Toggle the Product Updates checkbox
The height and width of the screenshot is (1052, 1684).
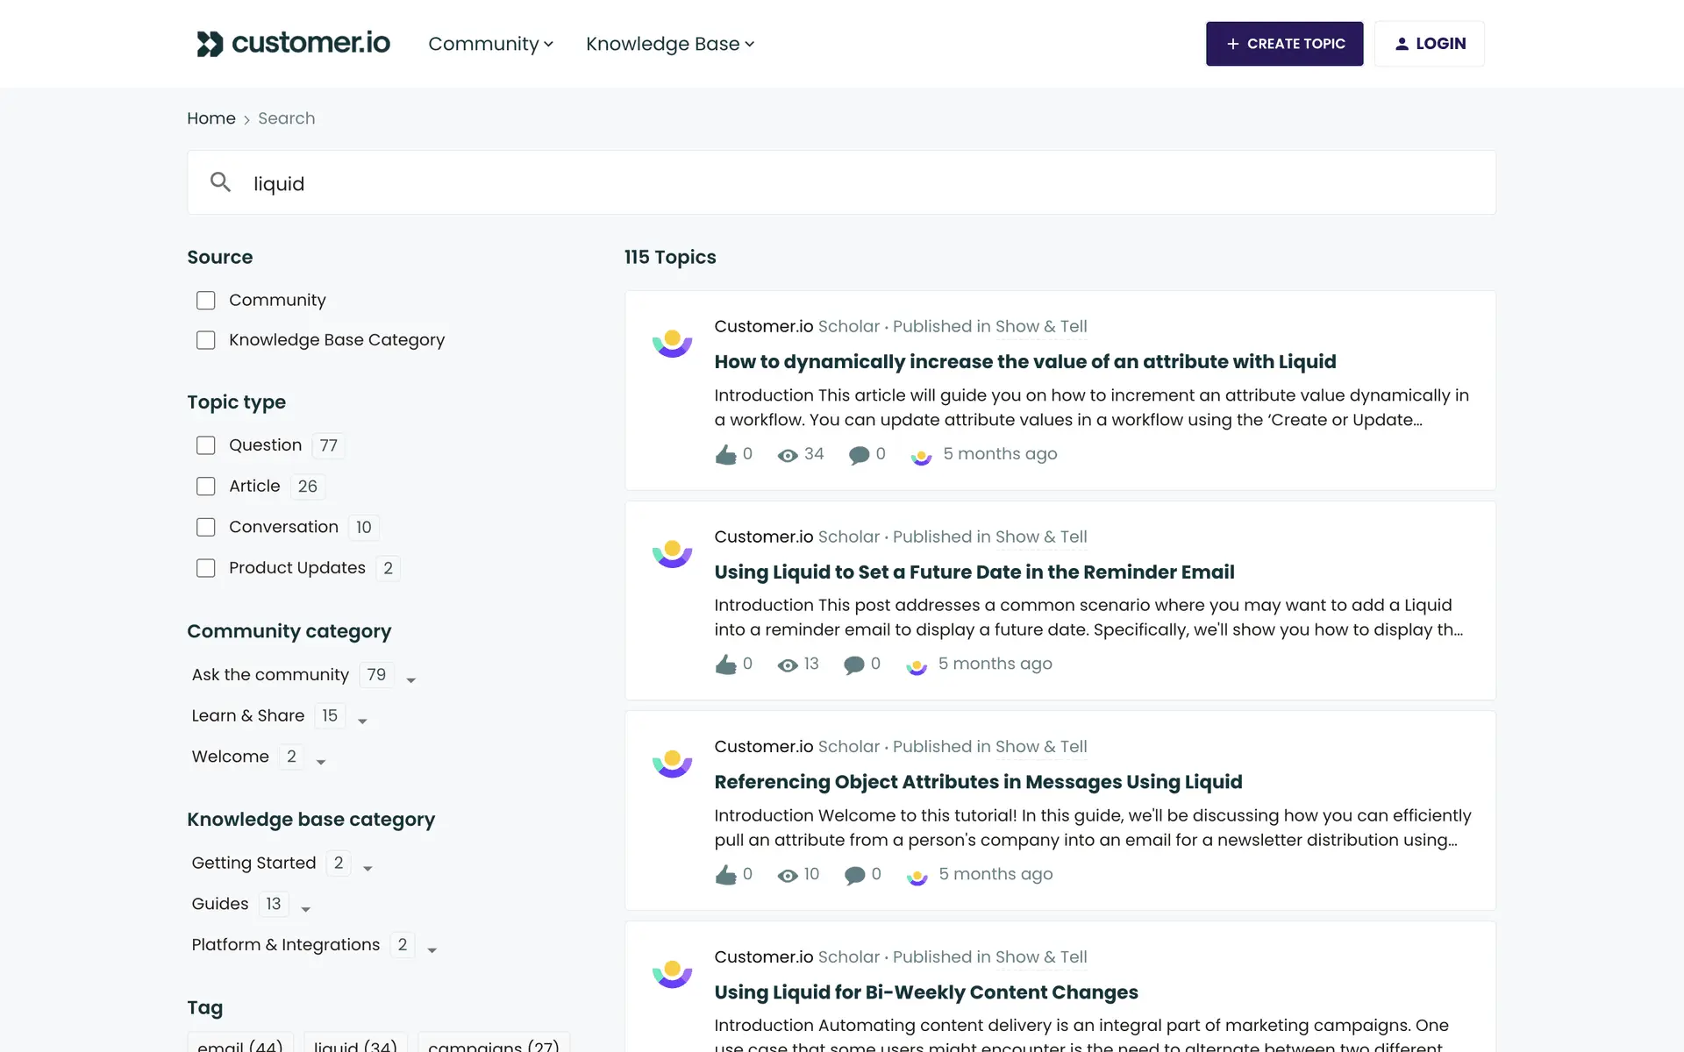[x=206, y=568]
